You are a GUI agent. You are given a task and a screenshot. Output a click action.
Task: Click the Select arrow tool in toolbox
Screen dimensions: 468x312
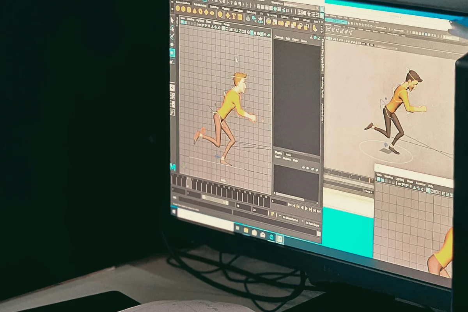coord(172,20)
